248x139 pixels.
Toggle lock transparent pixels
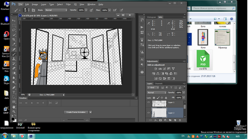pos(154,98)
